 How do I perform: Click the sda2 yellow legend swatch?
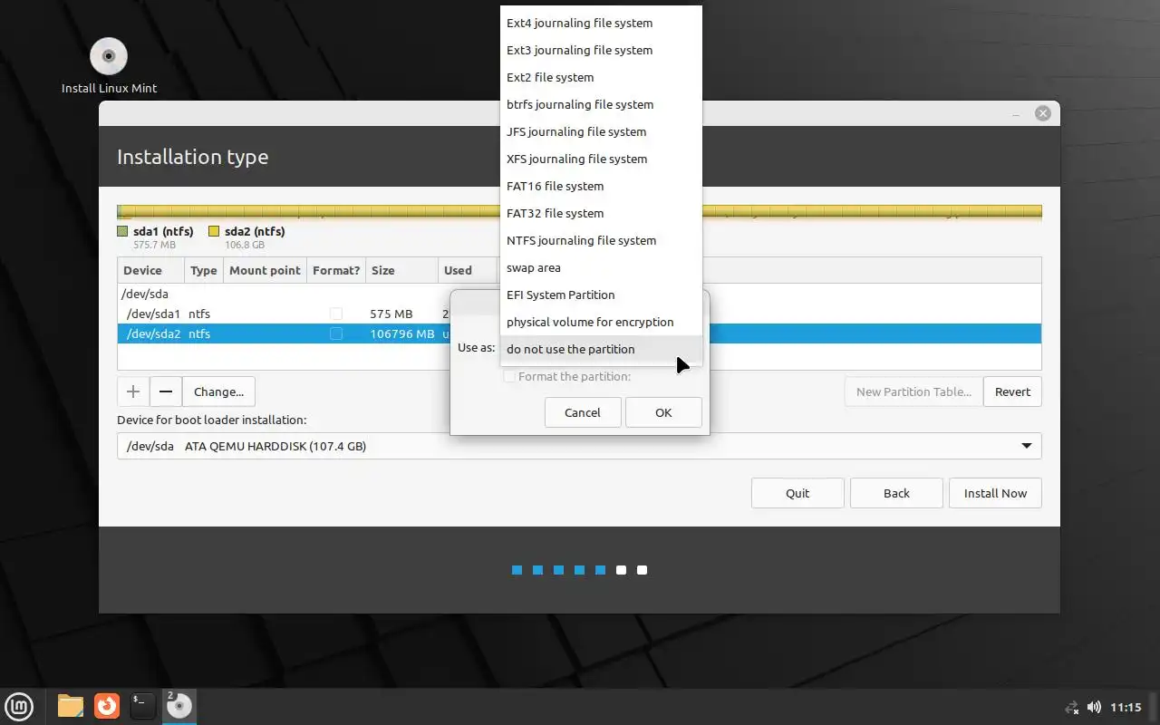[x=214, y=231]
